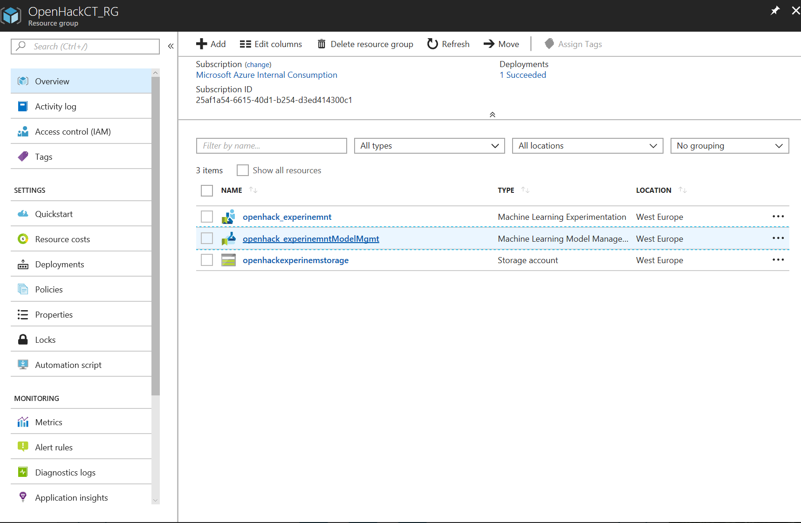Viewport: 801px width, 523px height.
Task: Check the box for openhack_experinemnt row
Action: tap(207, 217)
